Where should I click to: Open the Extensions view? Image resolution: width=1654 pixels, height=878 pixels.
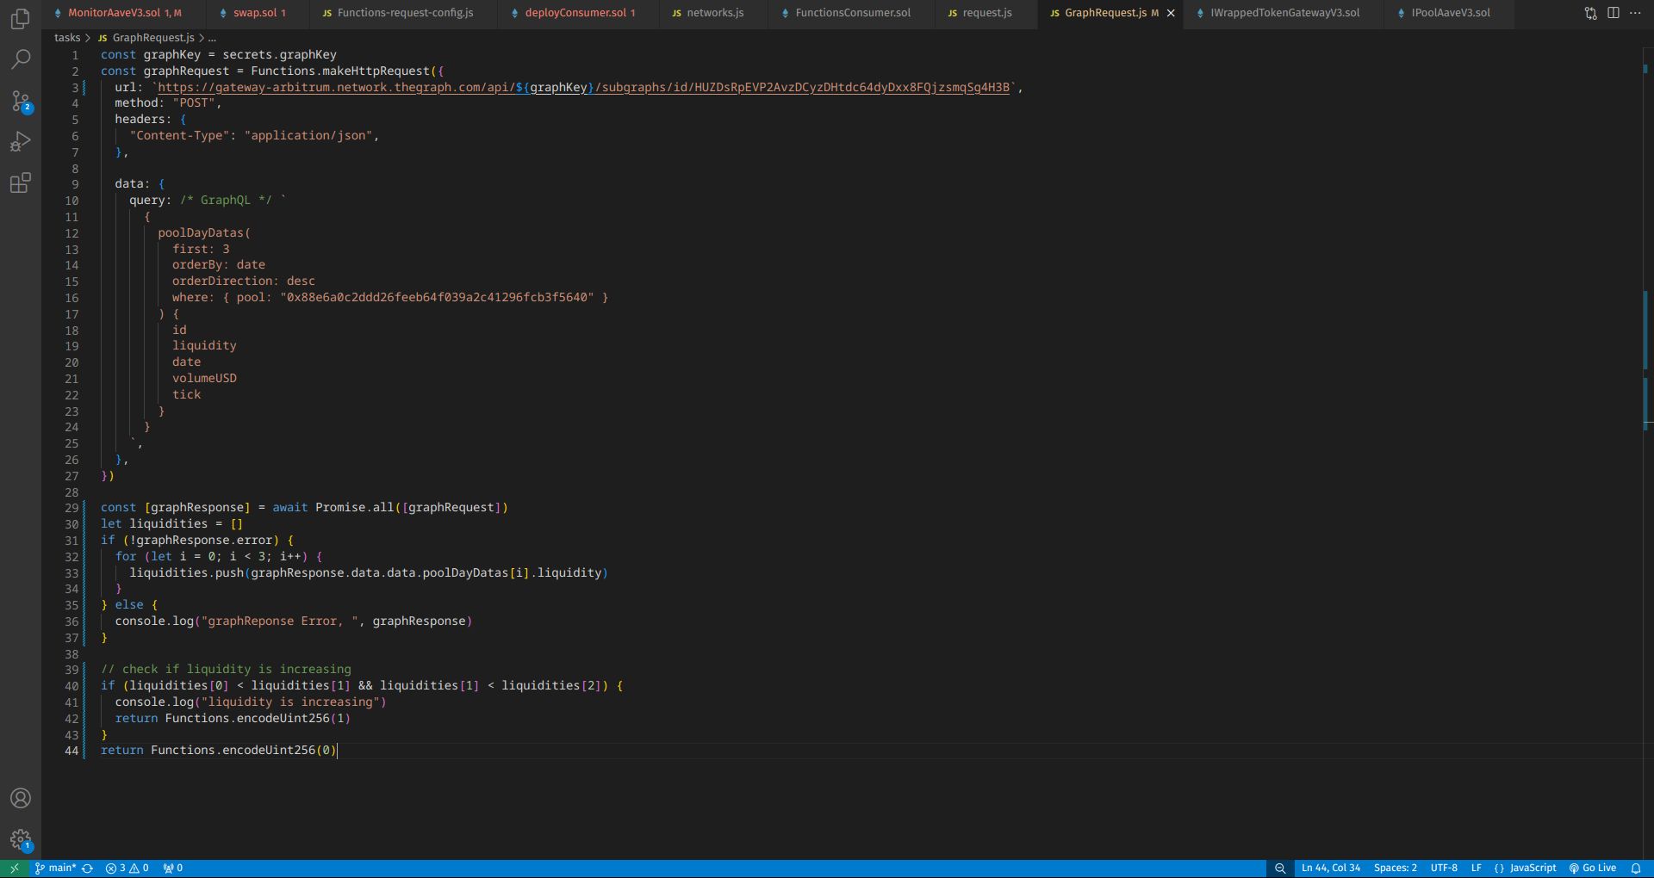point(20,182)
